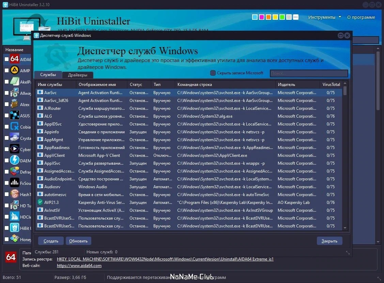
Task: Click the Закрыть button
Action: (x=329, y=241)
